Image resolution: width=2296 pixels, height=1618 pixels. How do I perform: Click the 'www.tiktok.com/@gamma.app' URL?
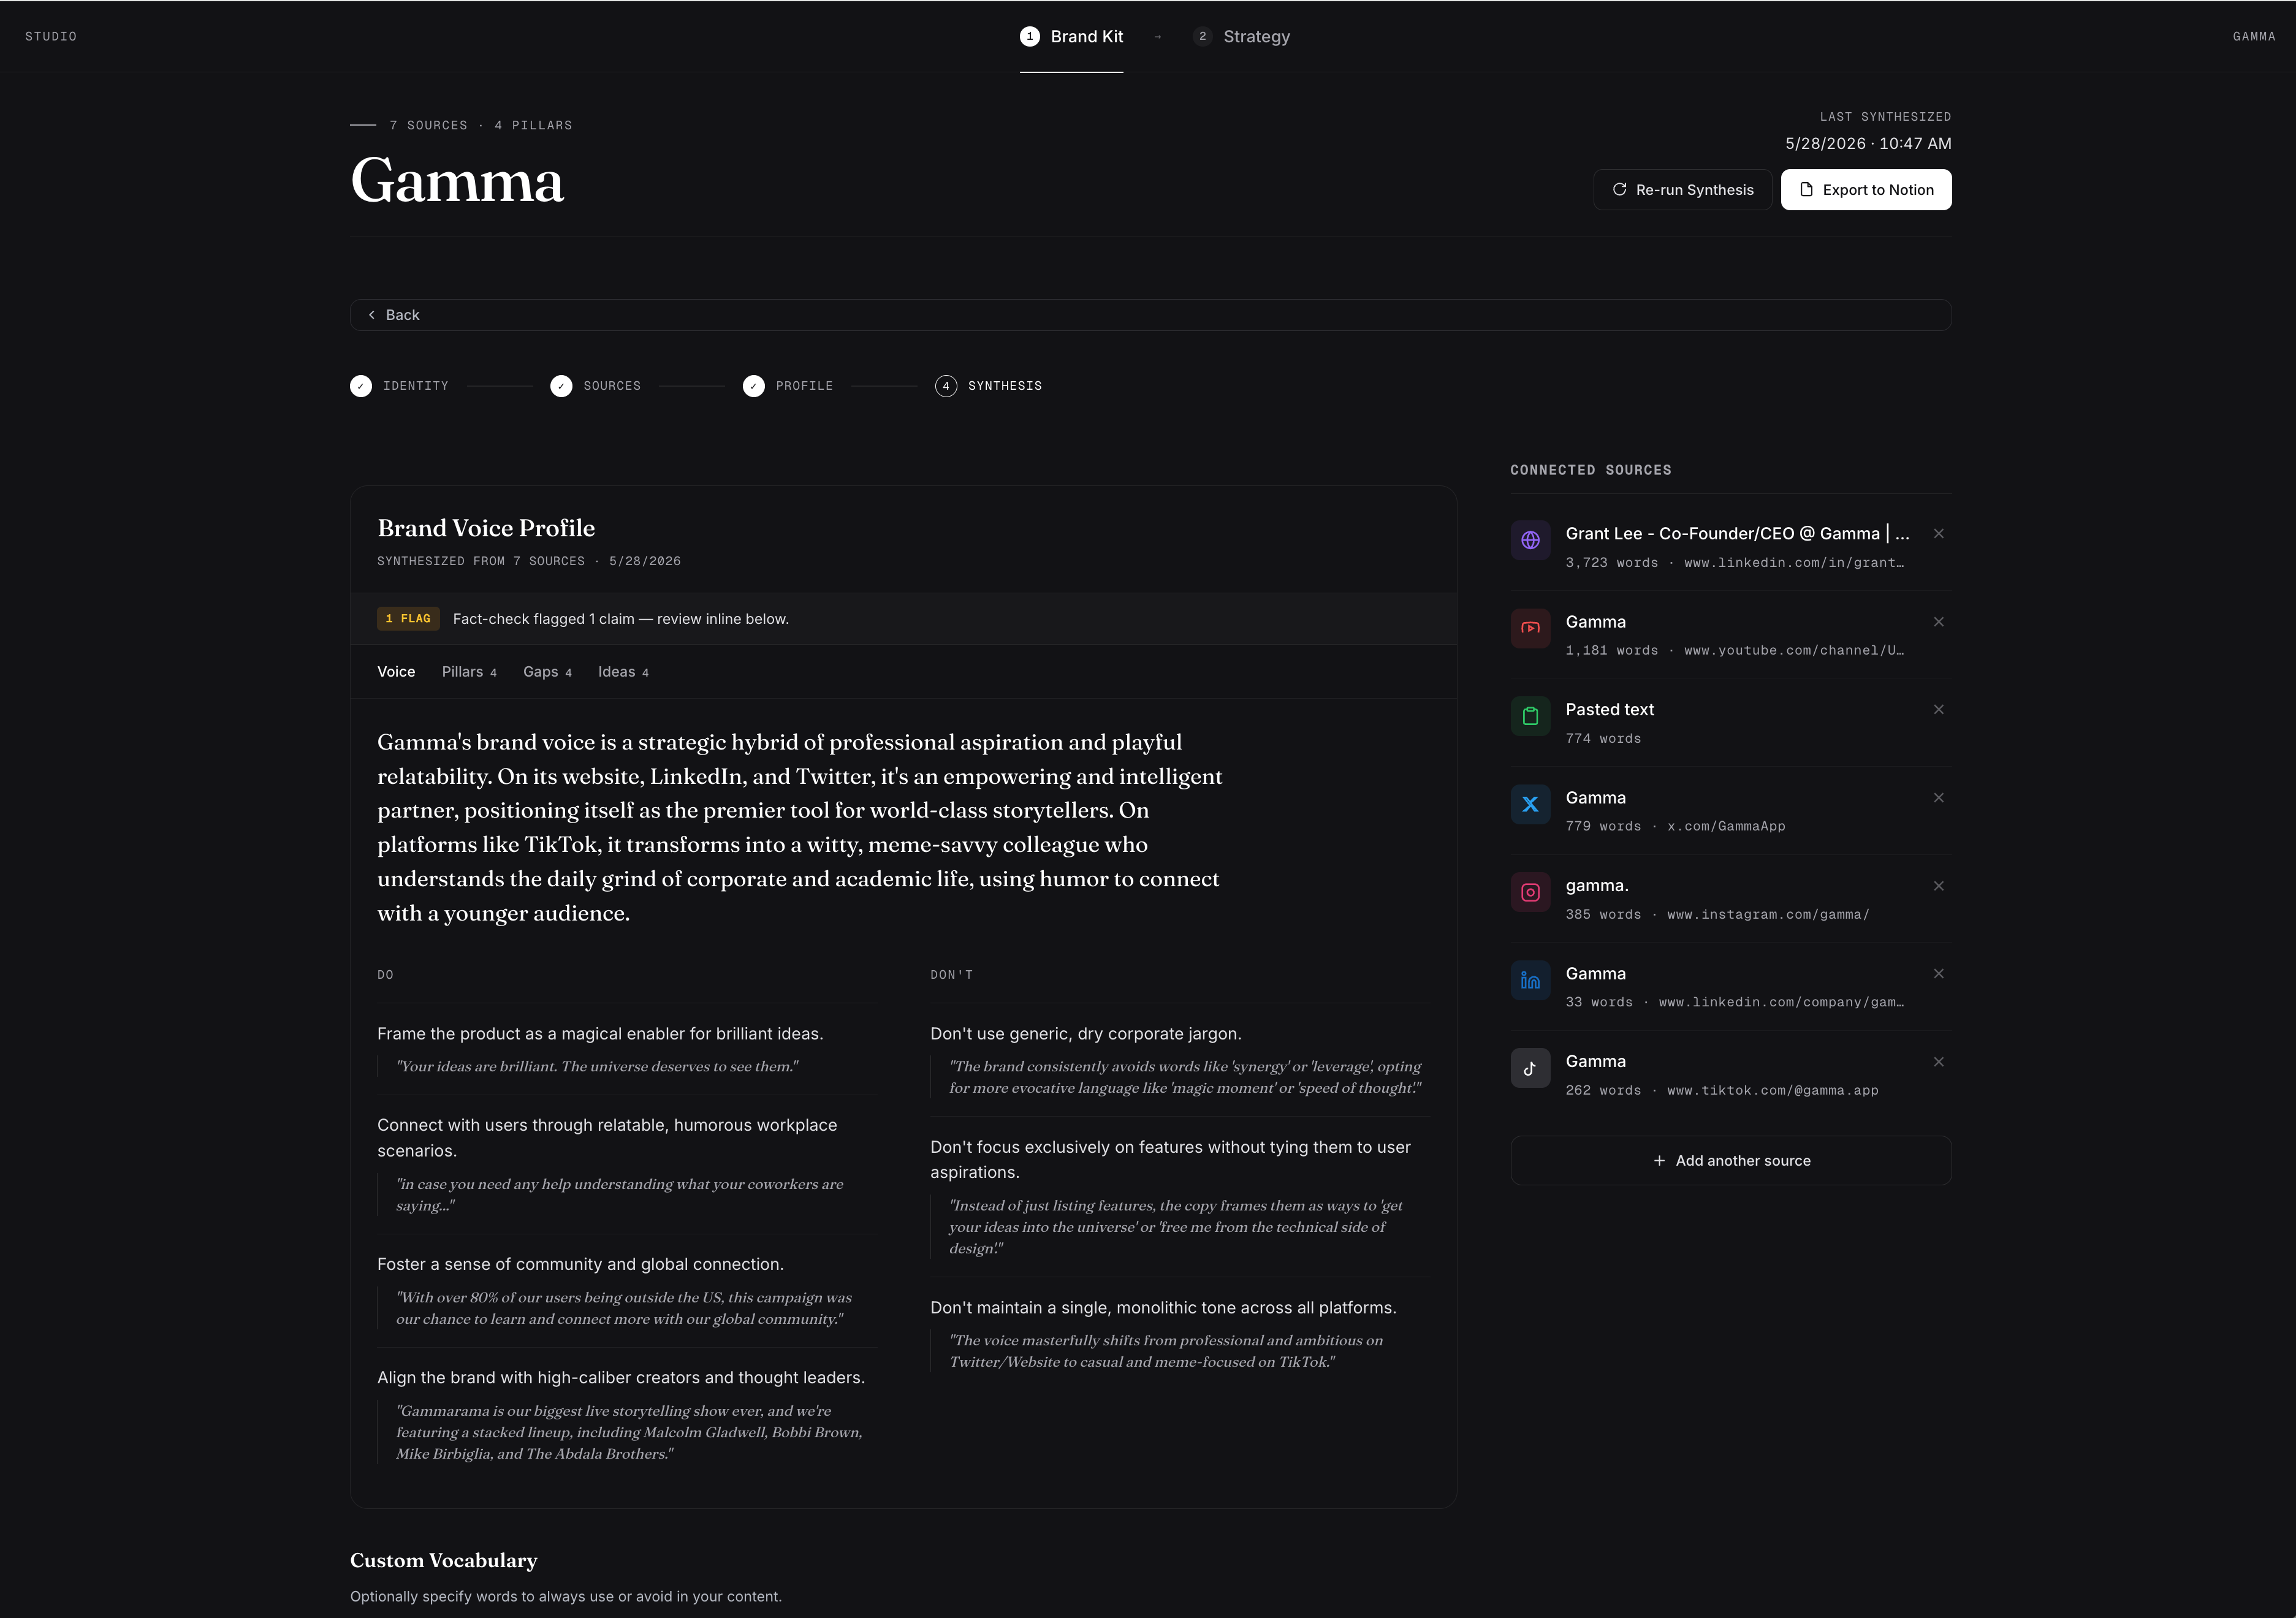click(x=1773, y=1091)
